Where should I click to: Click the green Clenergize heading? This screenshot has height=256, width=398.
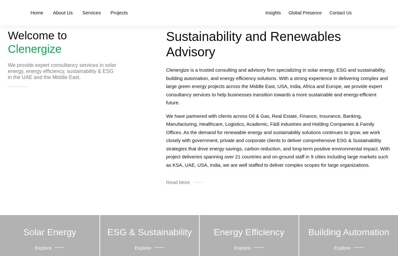[35, 49]
